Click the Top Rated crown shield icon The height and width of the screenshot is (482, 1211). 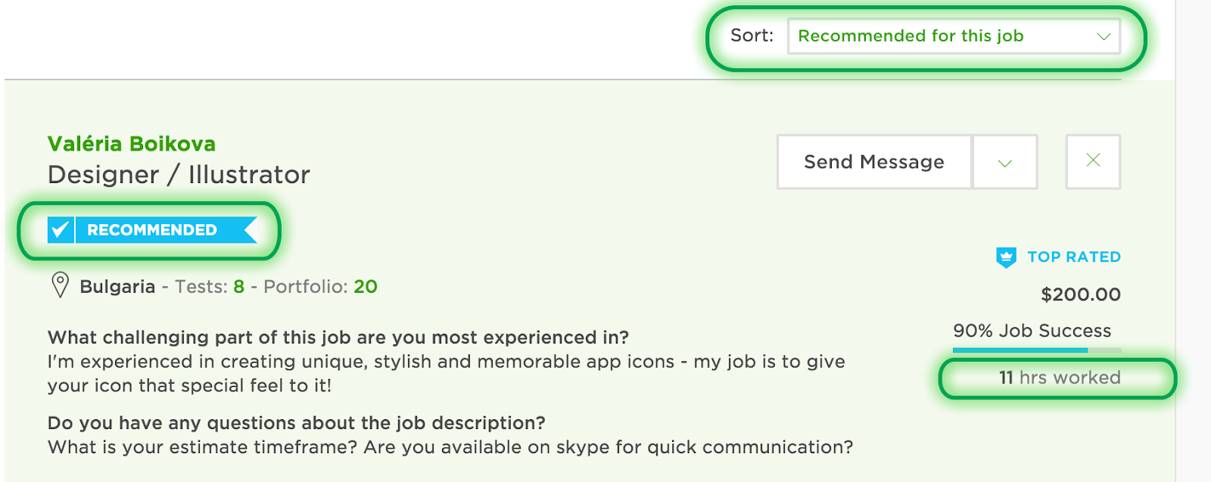point(1006,257)
